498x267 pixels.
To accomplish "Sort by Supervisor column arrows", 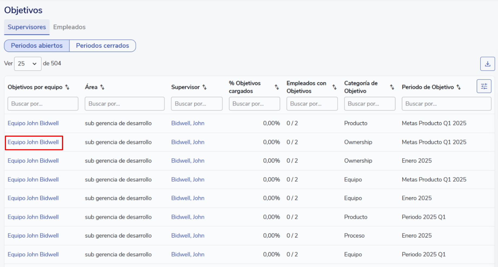I will 204,87.
